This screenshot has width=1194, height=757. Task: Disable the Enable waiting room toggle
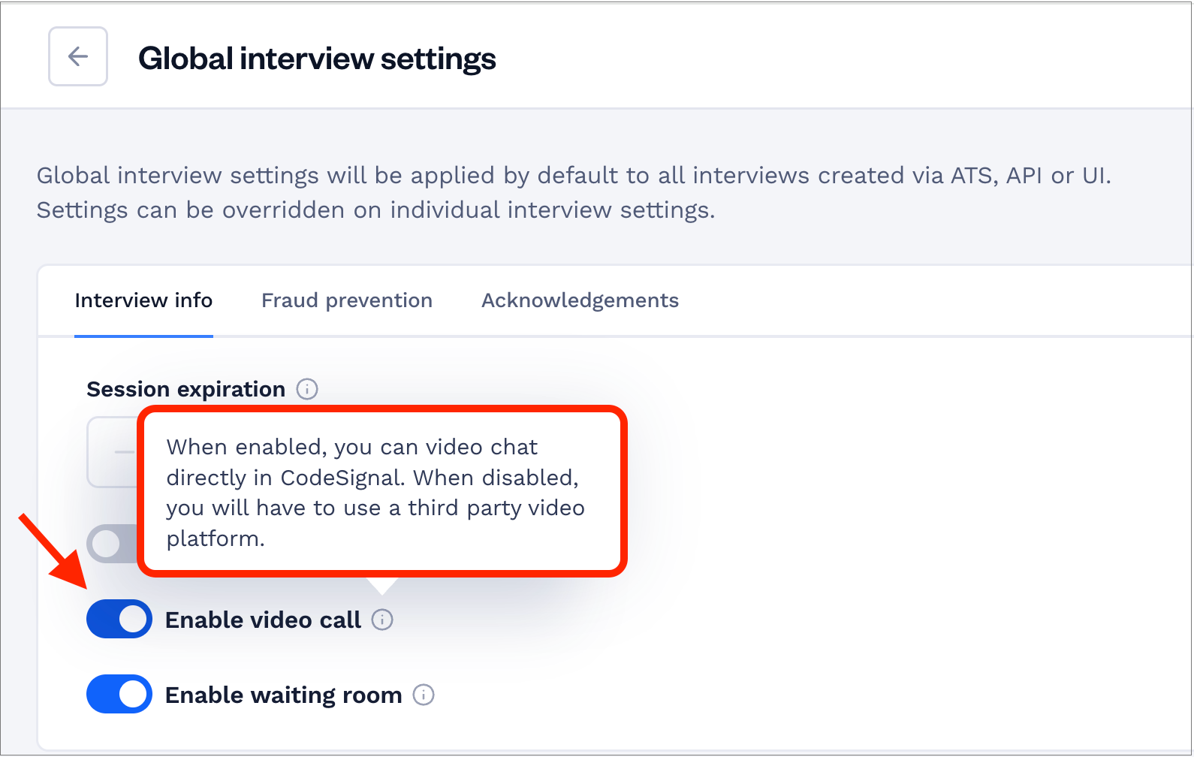119,694
